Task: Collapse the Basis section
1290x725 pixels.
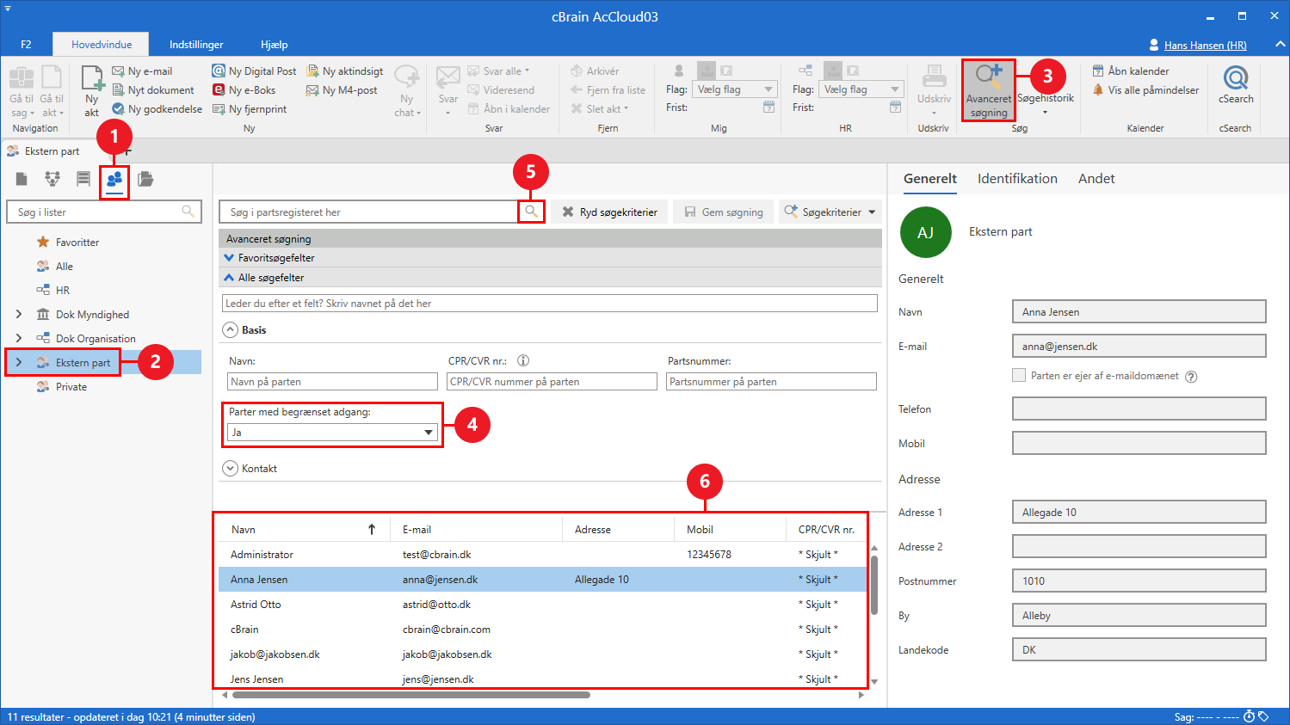Action: pyautogui.click(x=230, y=329)
